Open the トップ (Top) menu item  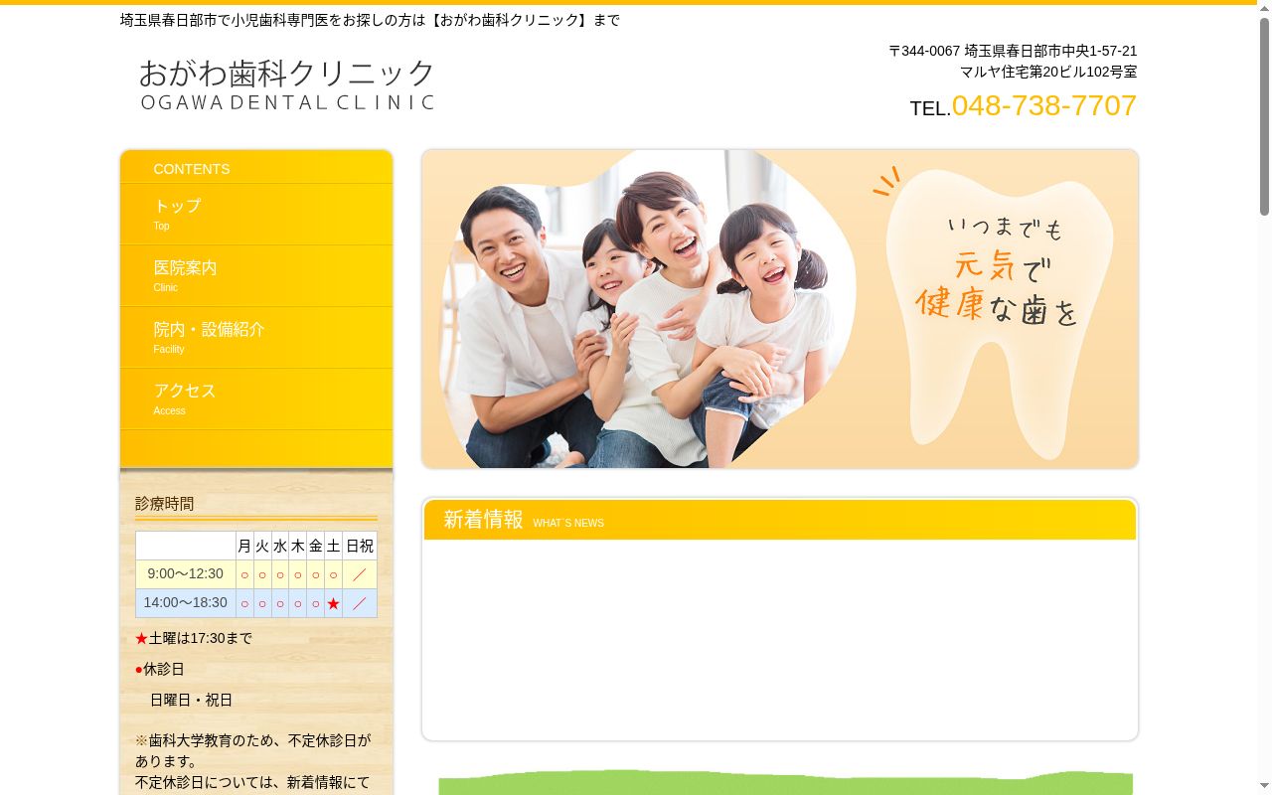pos(256,215)
